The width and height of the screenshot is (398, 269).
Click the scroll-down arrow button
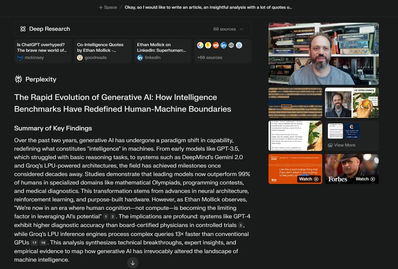(133, 263)
